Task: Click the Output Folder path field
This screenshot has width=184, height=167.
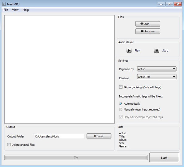Action: (59, 136)
